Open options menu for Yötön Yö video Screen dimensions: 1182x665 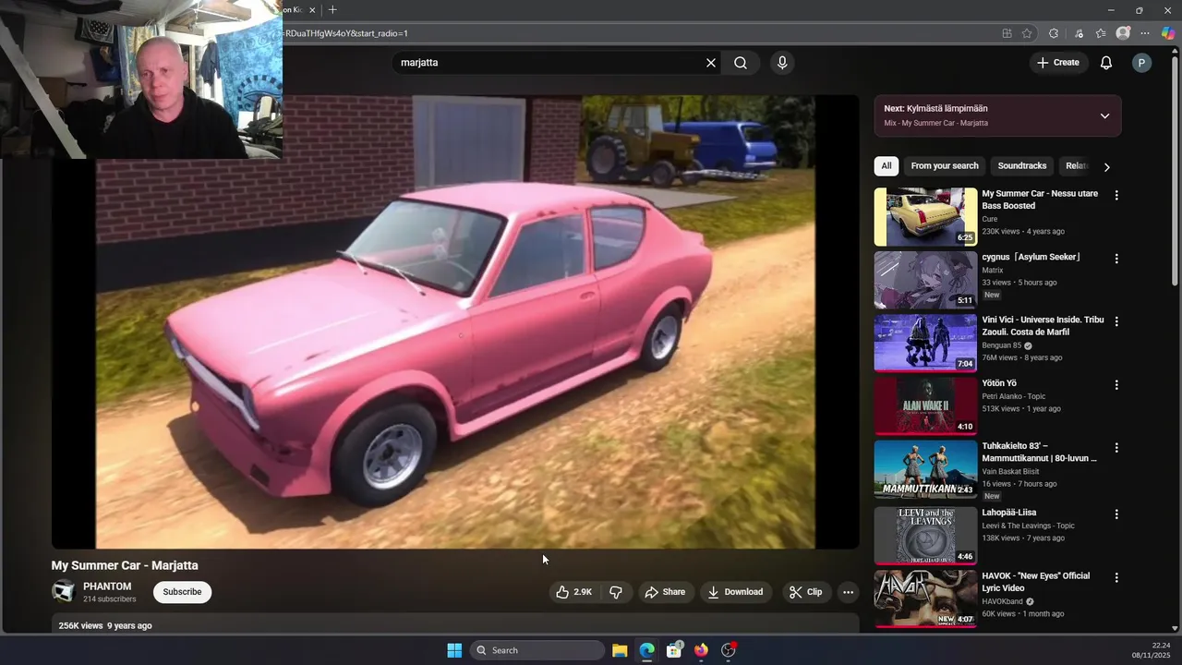[x=1116, y=384]
